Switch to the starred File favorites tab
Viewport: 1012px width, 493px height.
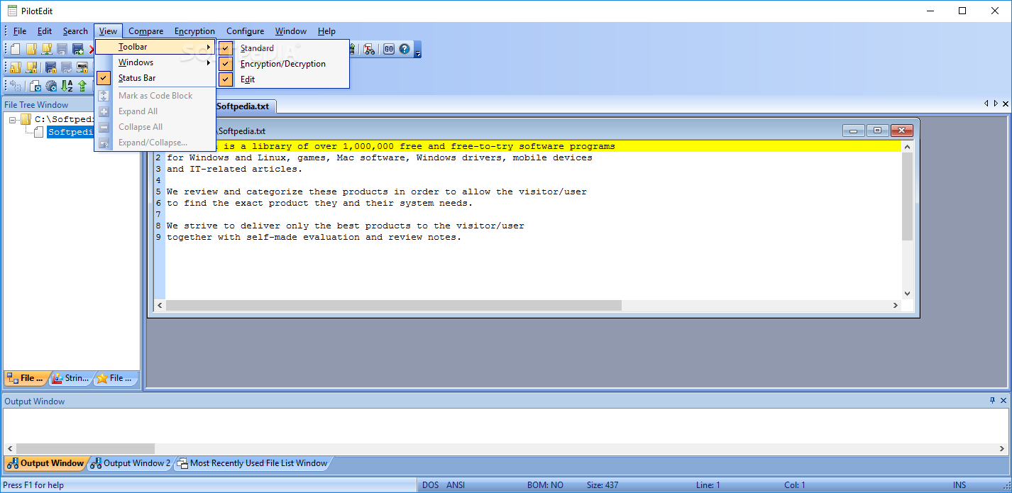click(x=116, y=378)
